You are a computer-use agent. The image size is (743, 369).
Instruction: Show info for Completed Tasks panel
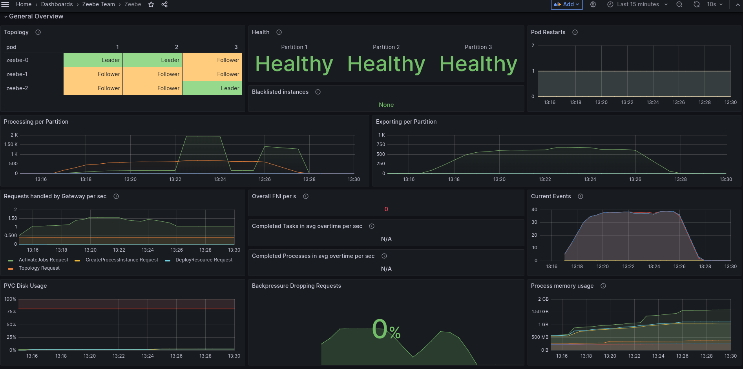[372, 226]
